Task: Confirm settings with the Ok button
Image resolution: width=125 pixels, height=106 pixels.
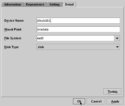Action: (x=79, y=101)
